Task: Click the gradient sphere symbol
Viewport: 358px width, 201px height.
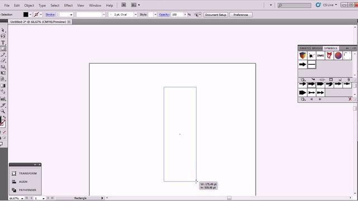Action: pyautogui.click(x=338, y=56)
